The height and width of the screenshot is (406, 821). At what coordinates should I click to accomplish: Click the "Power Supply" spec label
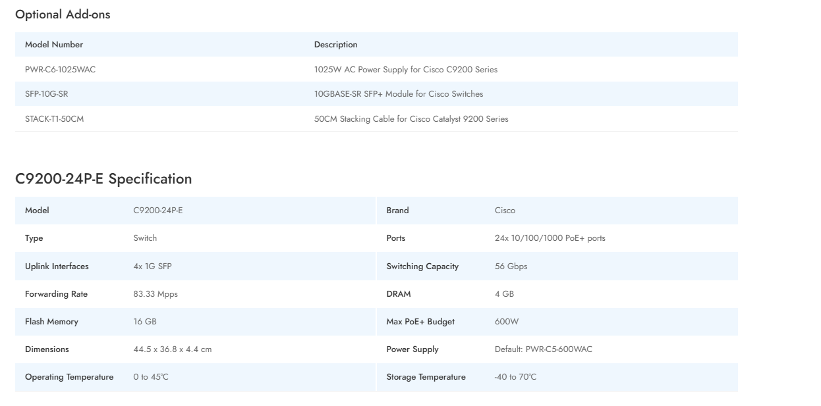412,349
